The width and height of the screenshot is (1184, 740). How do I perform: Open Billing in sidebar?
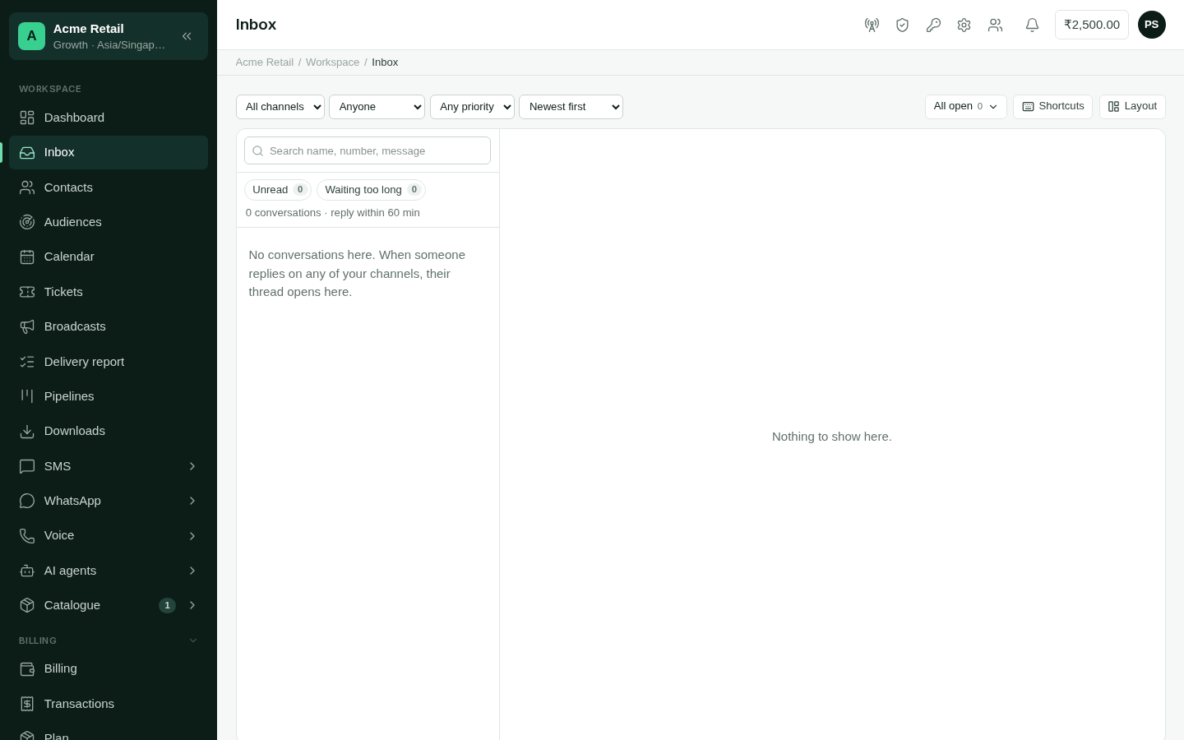109,668
